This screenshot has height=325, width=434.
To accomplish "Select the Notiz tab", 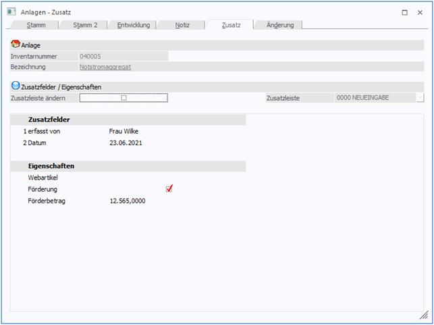I will pos(182,25).
